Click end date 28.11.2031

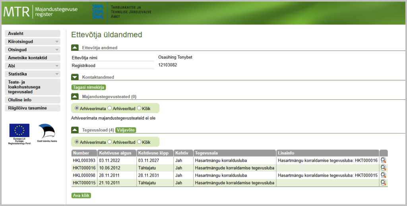tap(149, 175)
